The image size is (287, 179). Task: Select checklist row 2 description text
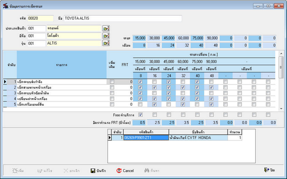34,87
